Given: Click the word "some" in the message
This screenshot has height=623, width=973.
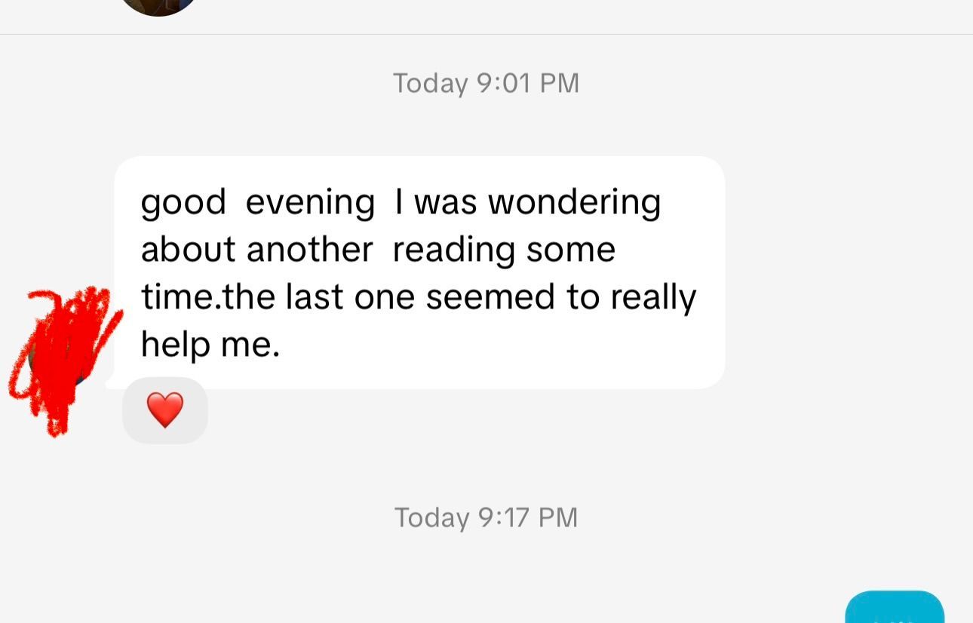Looking at the screenshot, I should (570, 250).
